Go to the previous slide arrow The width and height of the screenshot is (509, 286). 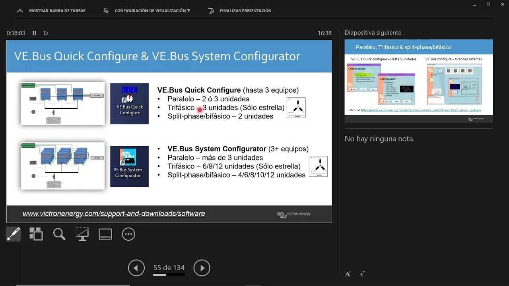[x=136, y=268]
